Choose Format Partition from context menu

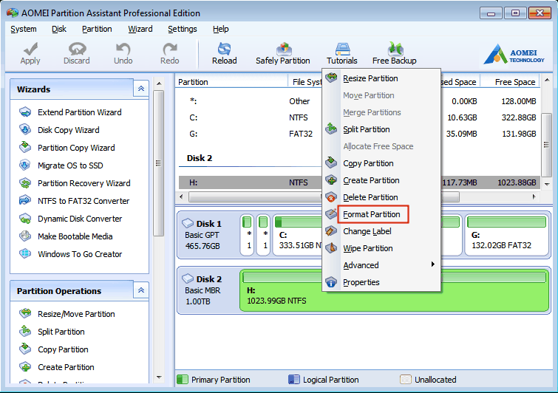click(372, 214)
